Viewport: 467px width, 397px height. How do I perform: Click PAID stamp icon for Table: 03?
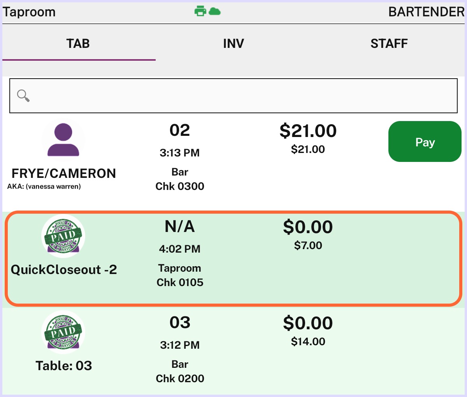(x=63, y=332)
